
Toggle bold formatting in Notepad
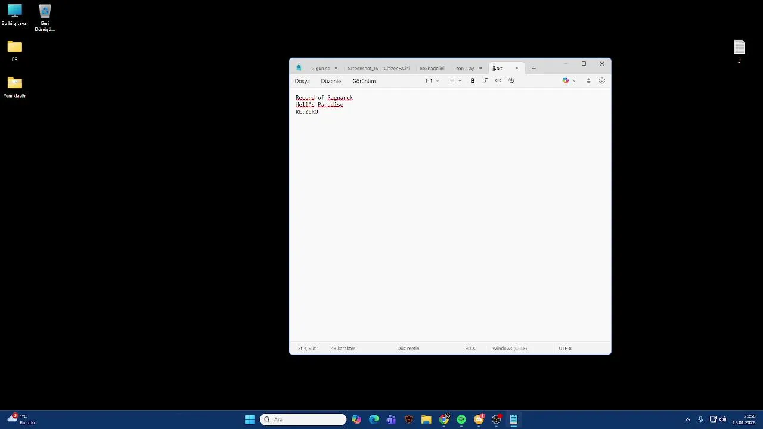pyautogui.click(x=473, y=81)
